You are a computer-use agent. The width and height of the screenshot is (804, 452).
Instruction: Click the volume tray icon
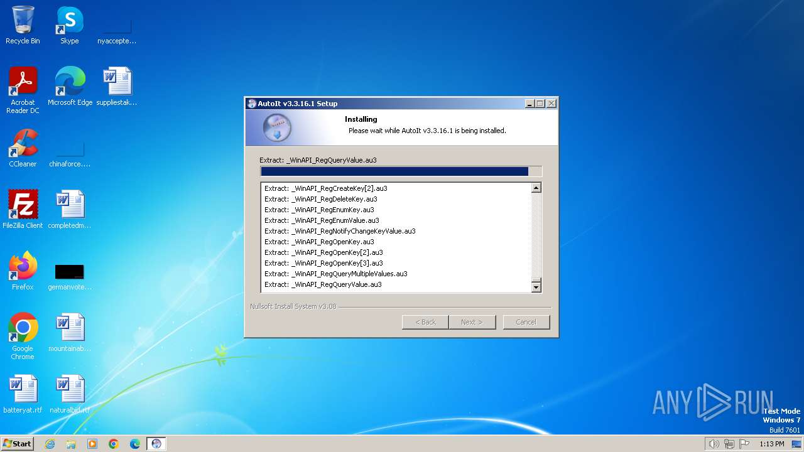(x=714, y=444)
